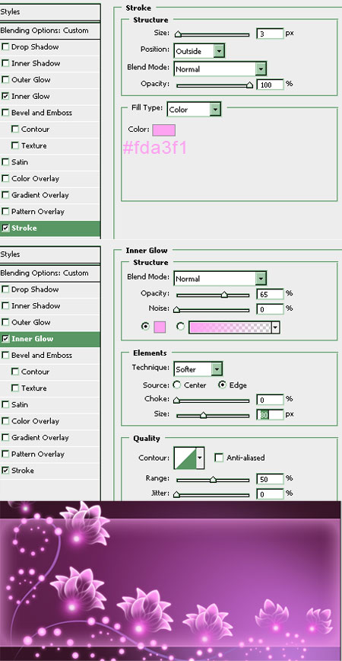Click the Range slider handle
342x661 pixels.
(x=213, y=480)
